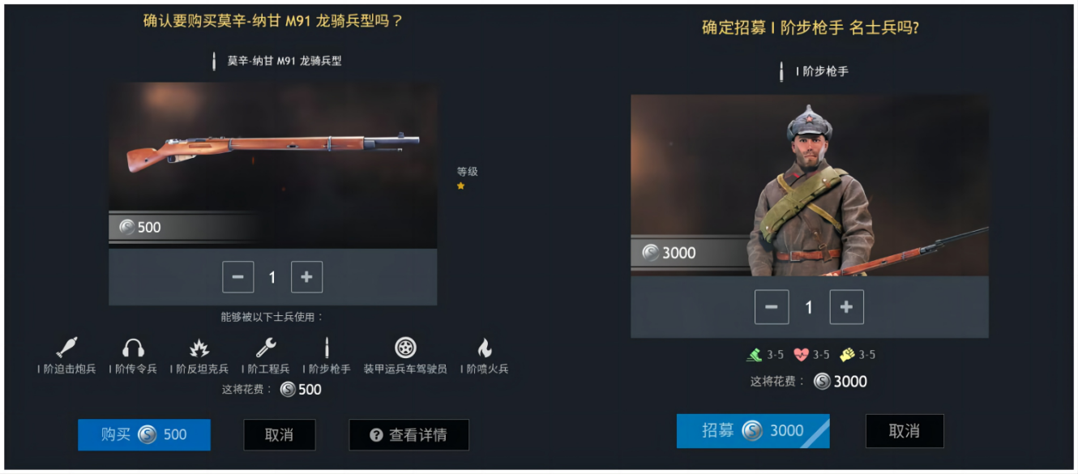Select the flamethrower soldier flame icon
The height and width of the screenshot is (474, 1078).
coord(485,348)
